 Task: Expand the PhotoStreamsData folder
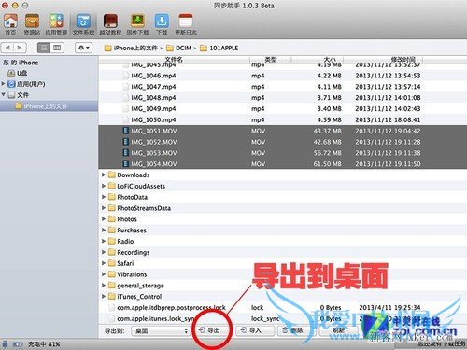(x=104, y=208)
